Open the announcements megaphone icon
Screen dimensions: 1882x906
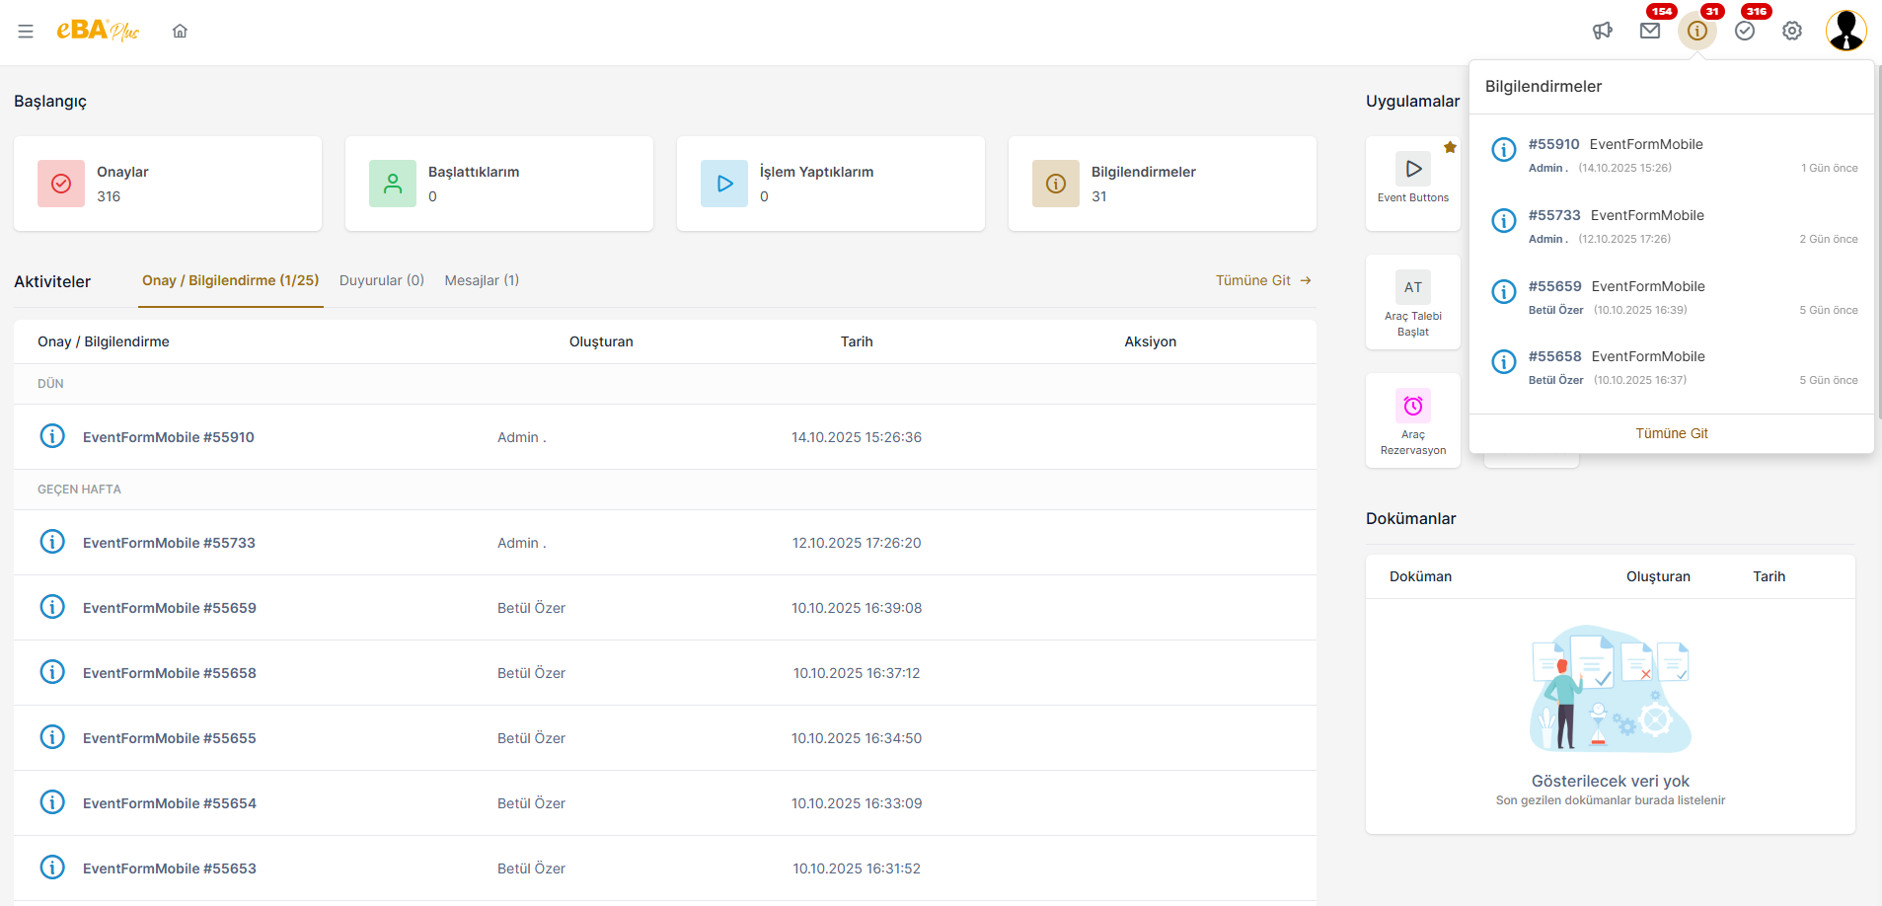click(1603, 32)
